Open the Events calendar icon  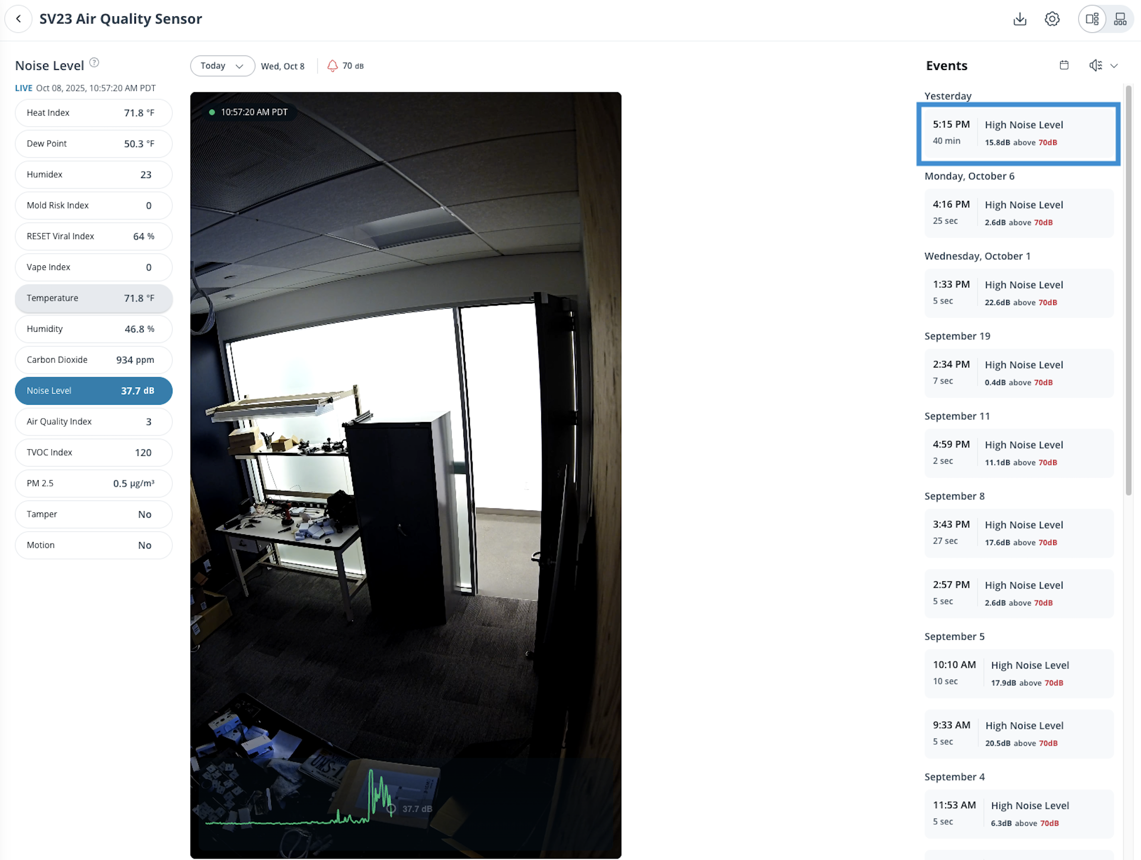click(x=1064, y=65)
